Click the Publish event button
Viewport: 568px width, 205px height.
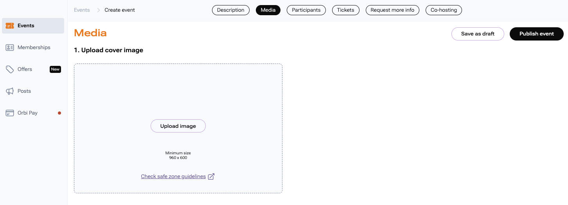point(537,34)
